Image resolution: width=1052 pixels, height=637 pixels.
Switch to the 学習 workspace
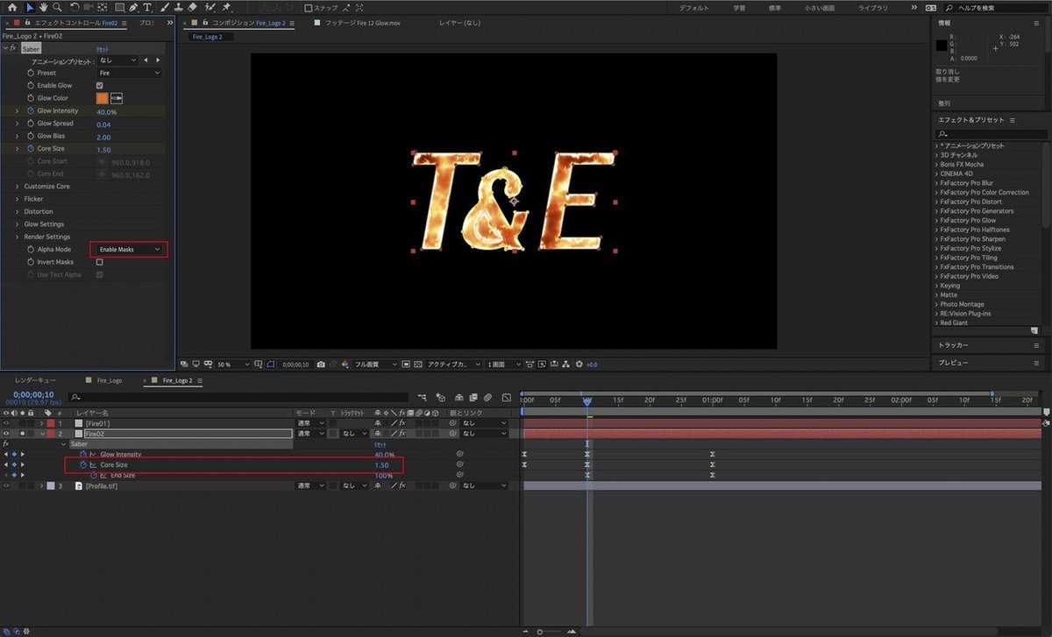(739, 8)
